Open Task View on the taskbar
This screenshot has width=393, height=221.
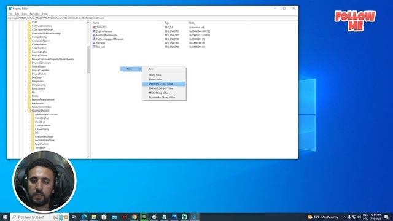(74, 217)
